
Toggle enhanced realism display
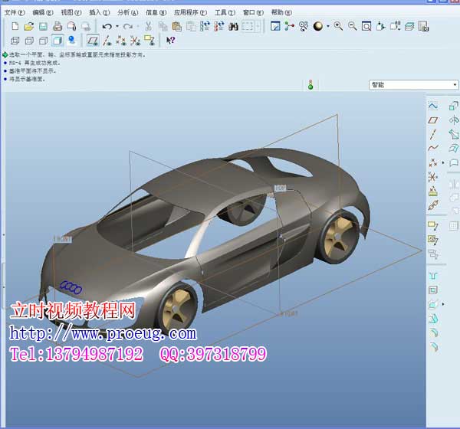(x=72, y=41)
